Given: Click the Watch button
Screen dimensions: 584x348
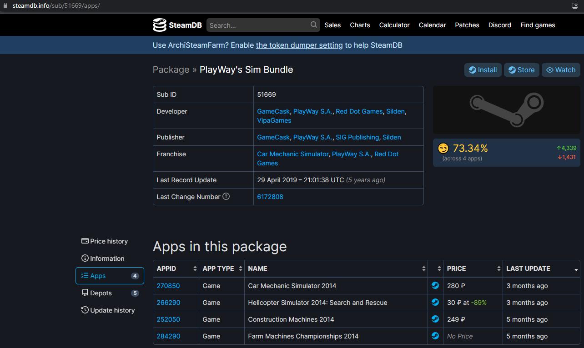Looking at the screenshot, I should coord(561,70).
